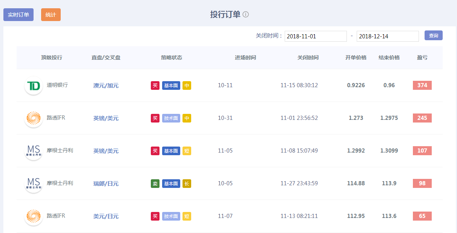
Task: Click 长 tag in 瑞郎/日元 row
Action: click(x=187, y=183)
